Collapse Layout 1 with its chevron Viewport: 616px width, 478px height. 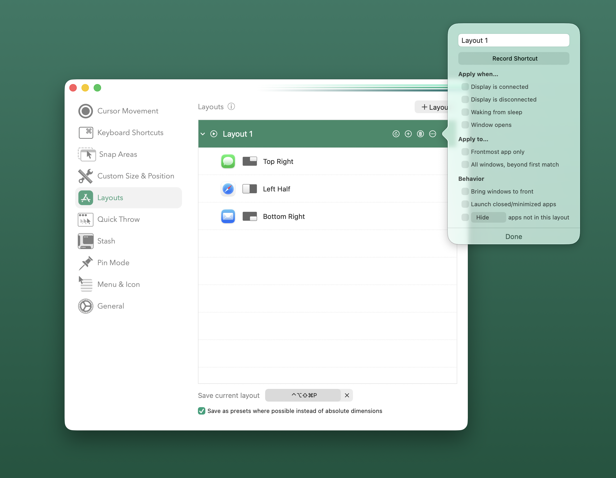203,134
